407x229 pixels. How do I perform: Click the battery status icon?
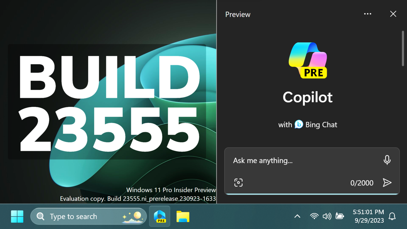pyautogui.click(x=340, y=216)
